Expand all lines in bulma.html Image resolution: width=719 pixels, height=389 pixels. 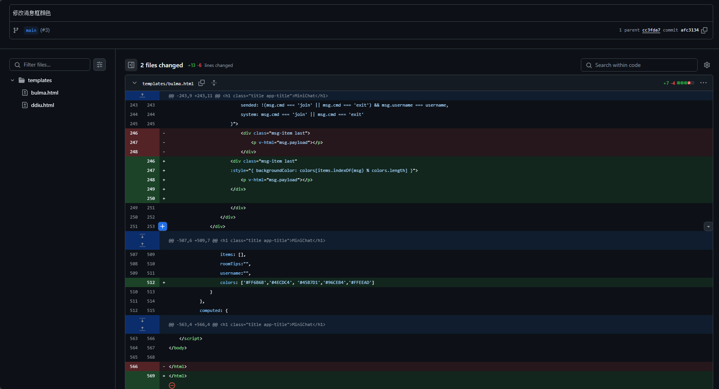pyautogui.click(x=214, y=83)
